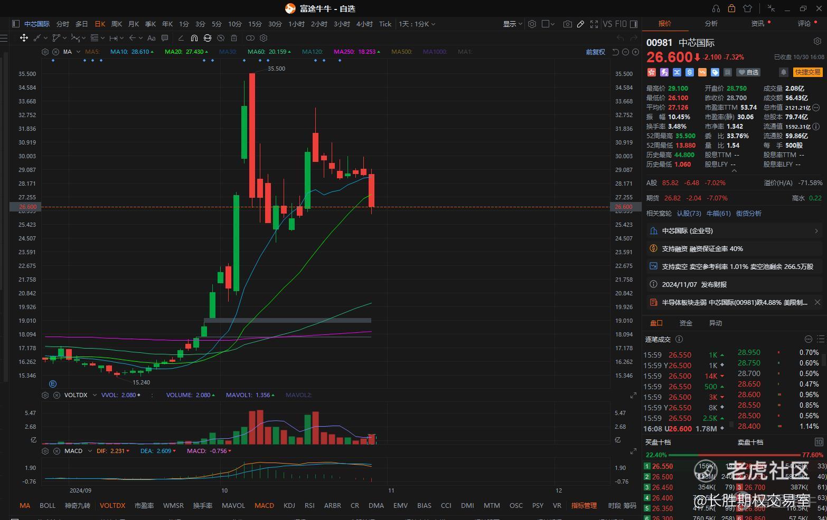The height and width of the screenshot is (520, 827).
Task: Expand trend line tool options arrow
Action: (46, 38)
